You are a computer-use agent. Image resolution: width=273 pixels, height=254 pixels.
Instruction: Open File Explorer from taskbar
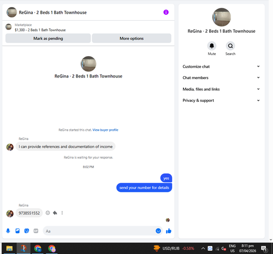[9, 248]
